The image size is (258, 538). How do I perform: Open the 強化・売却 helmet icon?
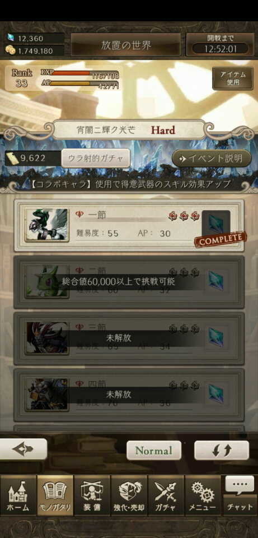[129, 495]
